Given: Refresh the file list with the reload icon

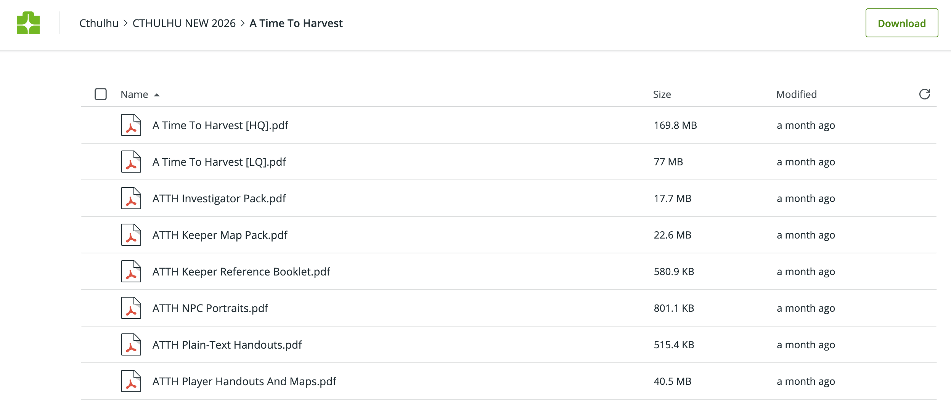Looking at the screenshot, I should [924, 94].
